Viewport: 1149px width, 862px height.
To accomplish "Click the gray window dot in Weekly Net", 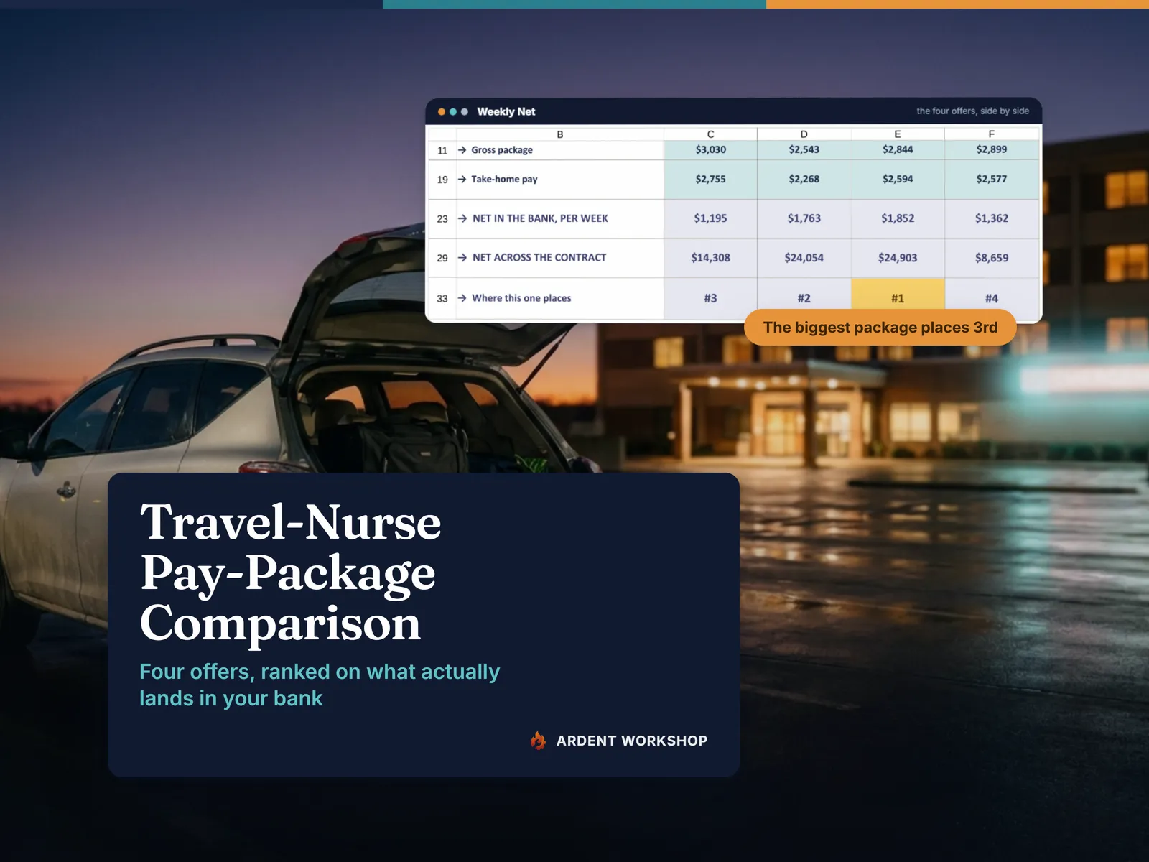I will [x=465, y=111].
